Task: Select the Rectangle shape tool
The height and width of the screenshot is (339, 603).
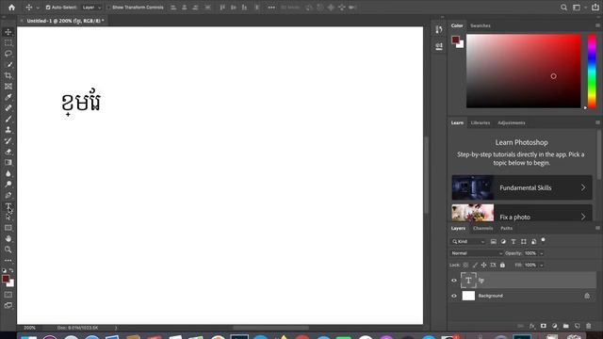Action: pos(8,228)
